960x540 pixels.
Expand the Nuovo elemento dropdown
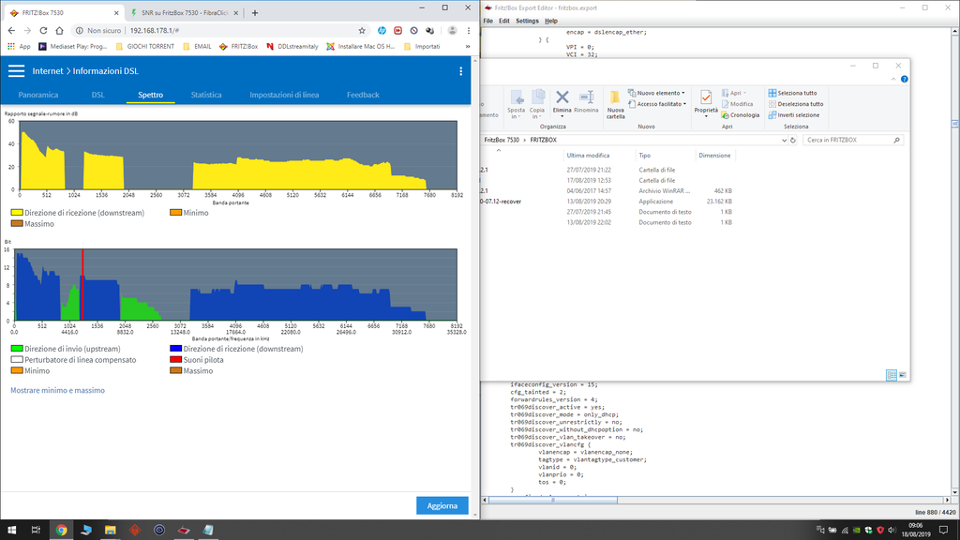point(661,93)
